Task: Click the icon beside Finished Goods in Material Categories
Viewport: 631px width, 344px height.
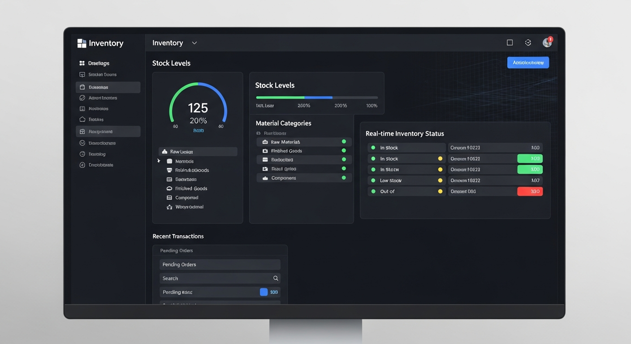Action: [x=265, y=151]
